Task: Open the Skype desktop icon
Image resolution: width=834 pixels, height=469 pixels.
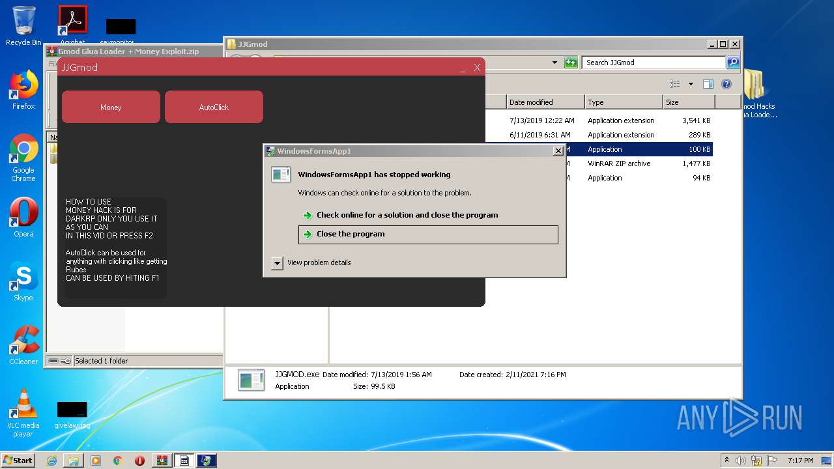Action: tap(23, 281)
